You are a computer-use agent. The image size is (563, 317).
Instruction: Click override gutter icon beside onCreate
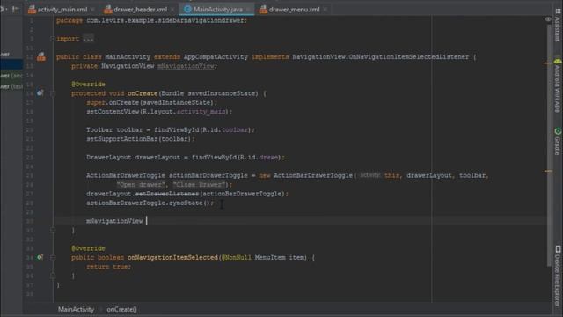click(x=40, y=93)
